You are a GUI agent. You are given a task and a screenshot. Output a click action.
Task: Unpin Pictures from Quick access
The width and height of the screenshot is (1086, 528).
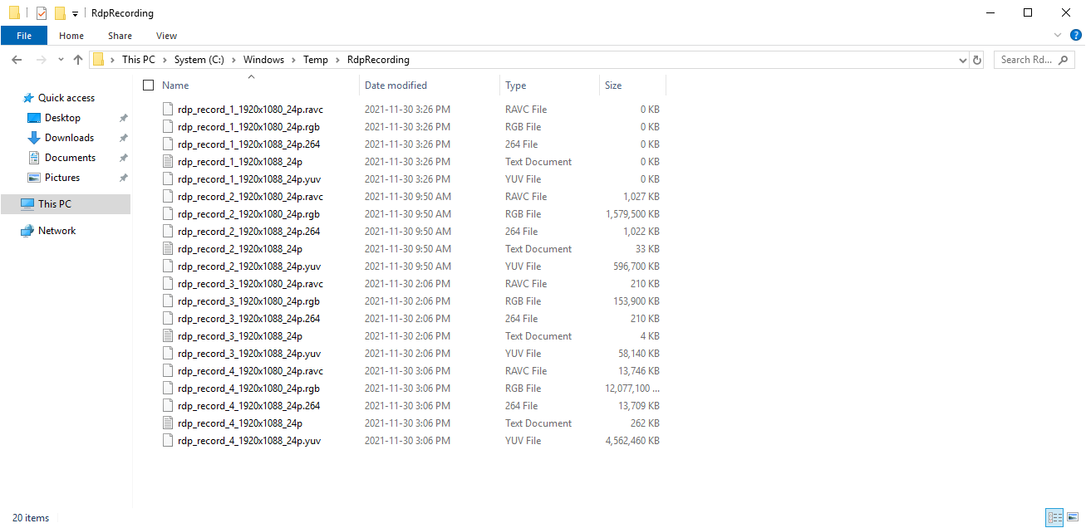coord(123,177)
